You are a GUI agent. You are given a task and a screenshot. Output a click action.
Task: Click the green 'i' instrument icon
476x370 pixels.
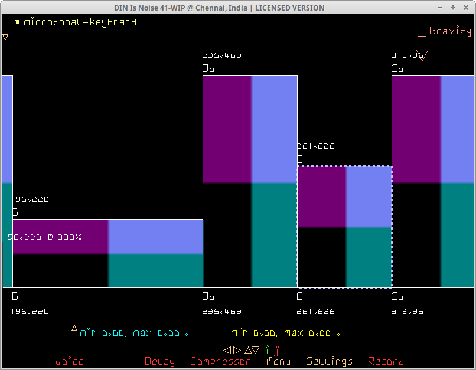[x=267, y=350]
